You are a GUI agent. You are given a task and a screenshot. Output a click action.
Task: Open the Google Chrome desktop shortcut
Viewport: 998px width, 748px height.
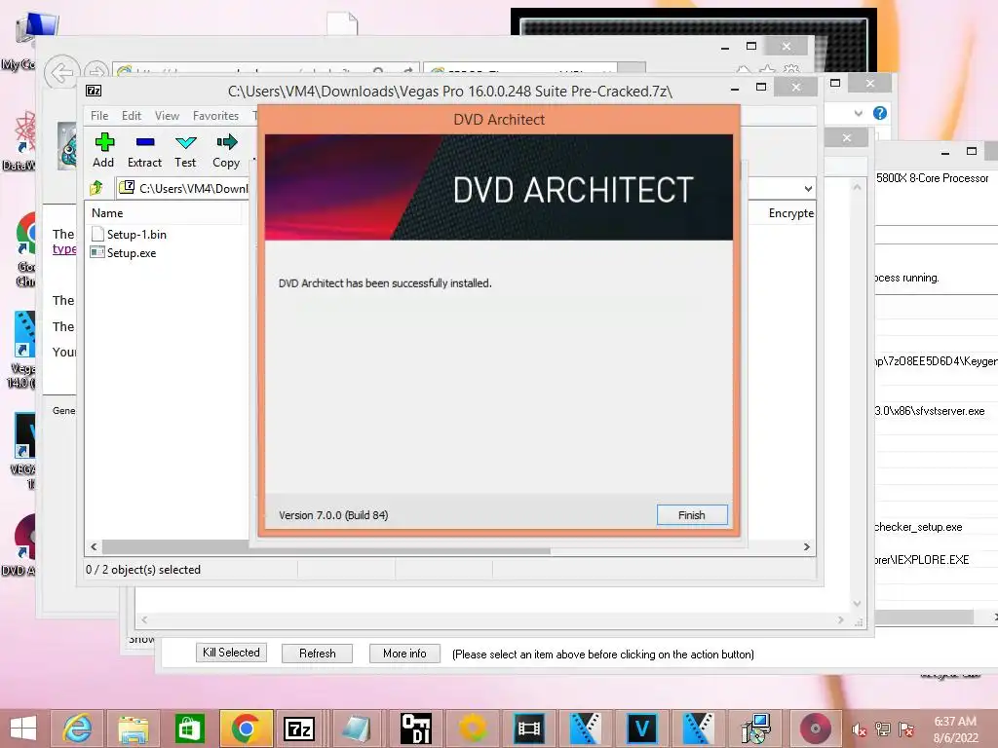[25, 249]
